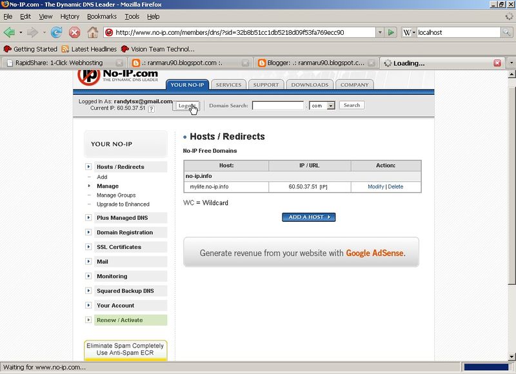This screenshot has height=374, width=516.
Task: Click the green Go arrow beside the address bar
Action: coord(391,32)
